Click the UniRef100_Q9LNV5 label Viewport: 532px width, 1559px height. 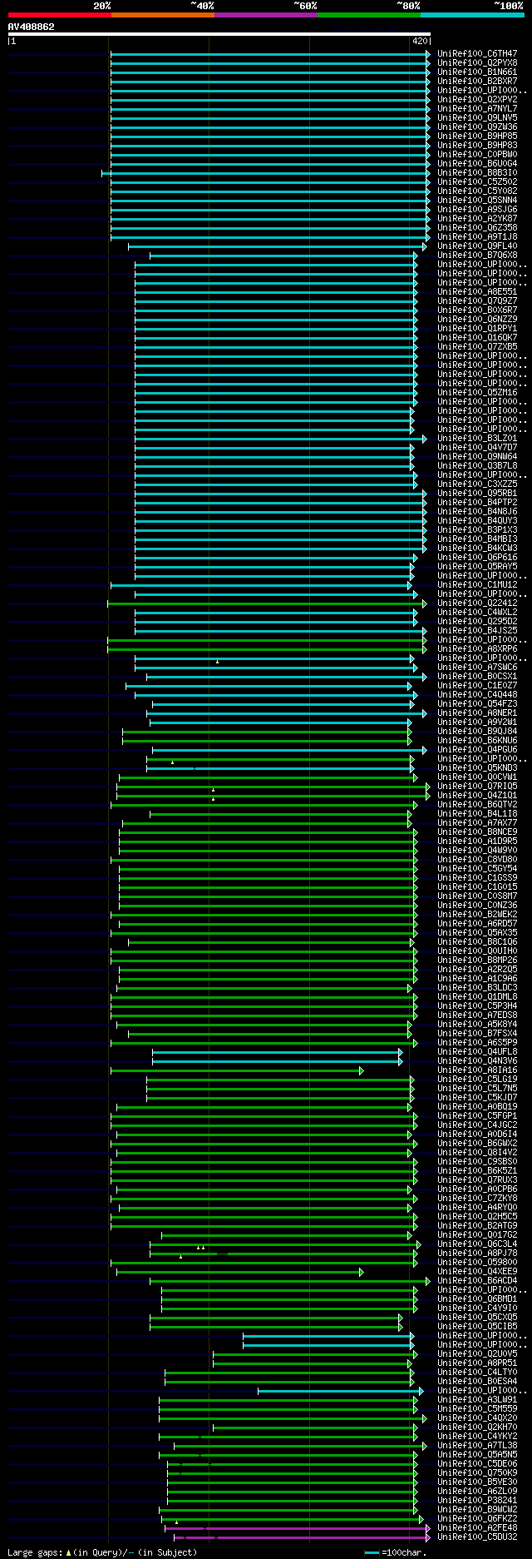(x=477, y=118)
